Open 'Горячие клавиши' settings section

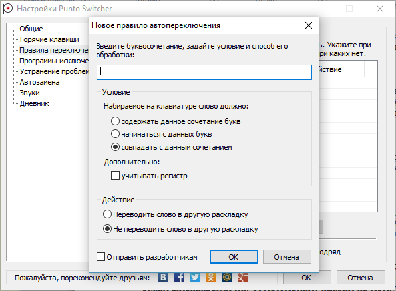(x=49, y=39)
